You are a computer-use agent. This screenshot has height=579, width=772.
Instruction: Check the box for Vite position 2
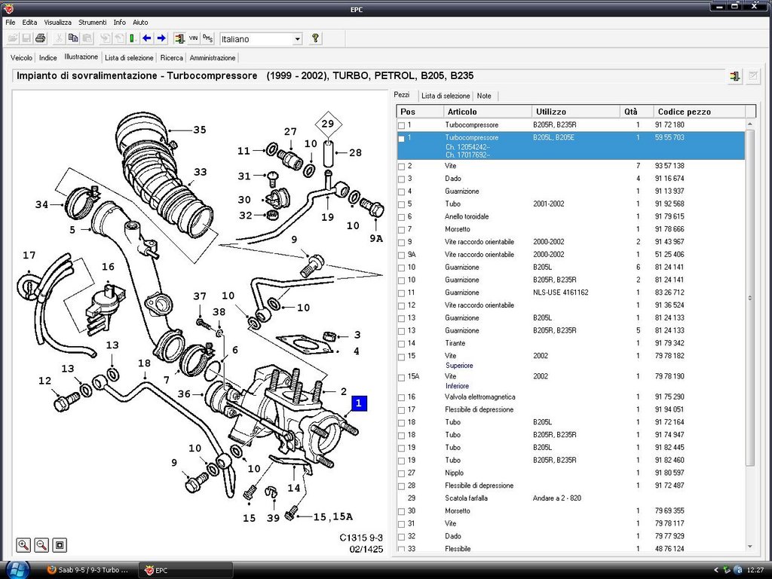(x=402, y=166)
